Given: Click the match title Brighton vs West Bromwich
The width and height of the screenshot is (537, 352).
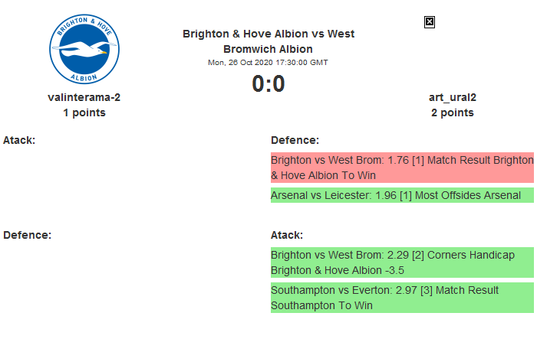Looking at the screenshot, I should 268,41.
